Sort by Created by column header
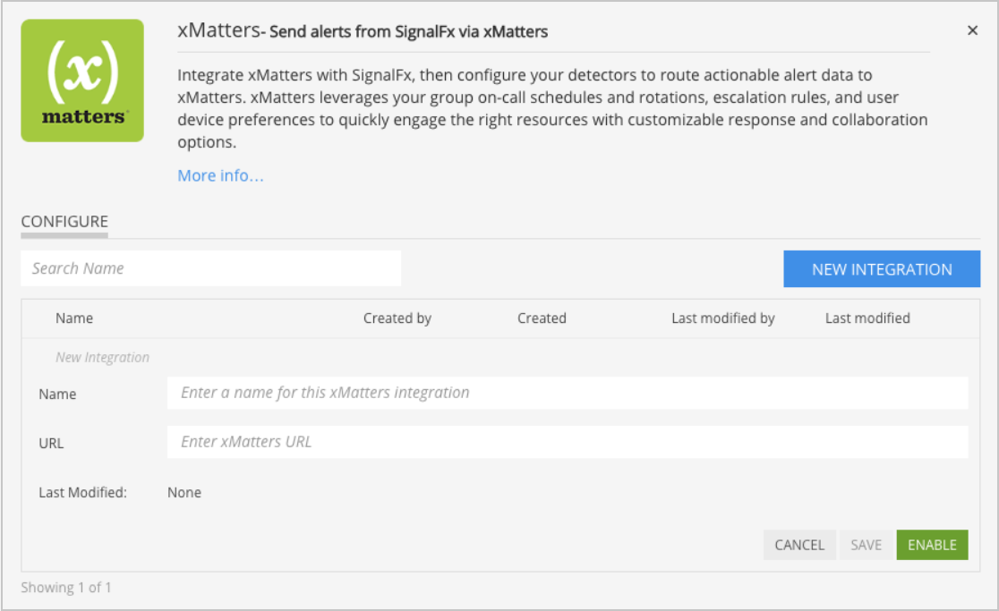This screenshot has height=611, width=999. [397, 318]
